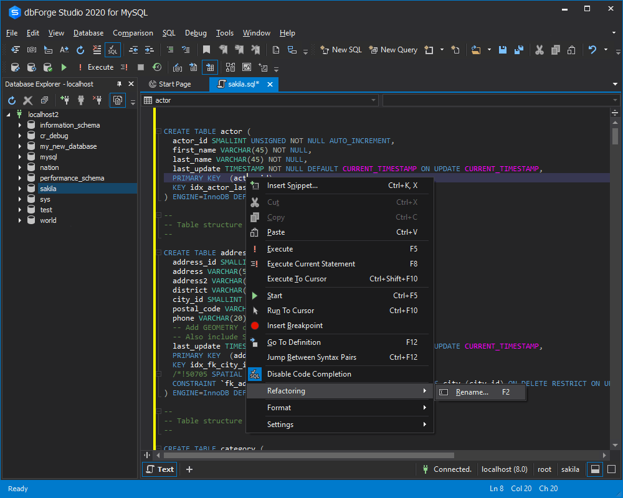Screen dimensions: 623x498
Task: Switch to the Start Page tab
Action: tap(169, 84)
